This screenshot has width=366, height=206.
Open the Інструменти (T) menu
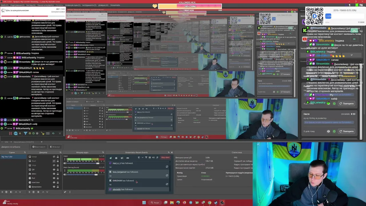[89, 5]
